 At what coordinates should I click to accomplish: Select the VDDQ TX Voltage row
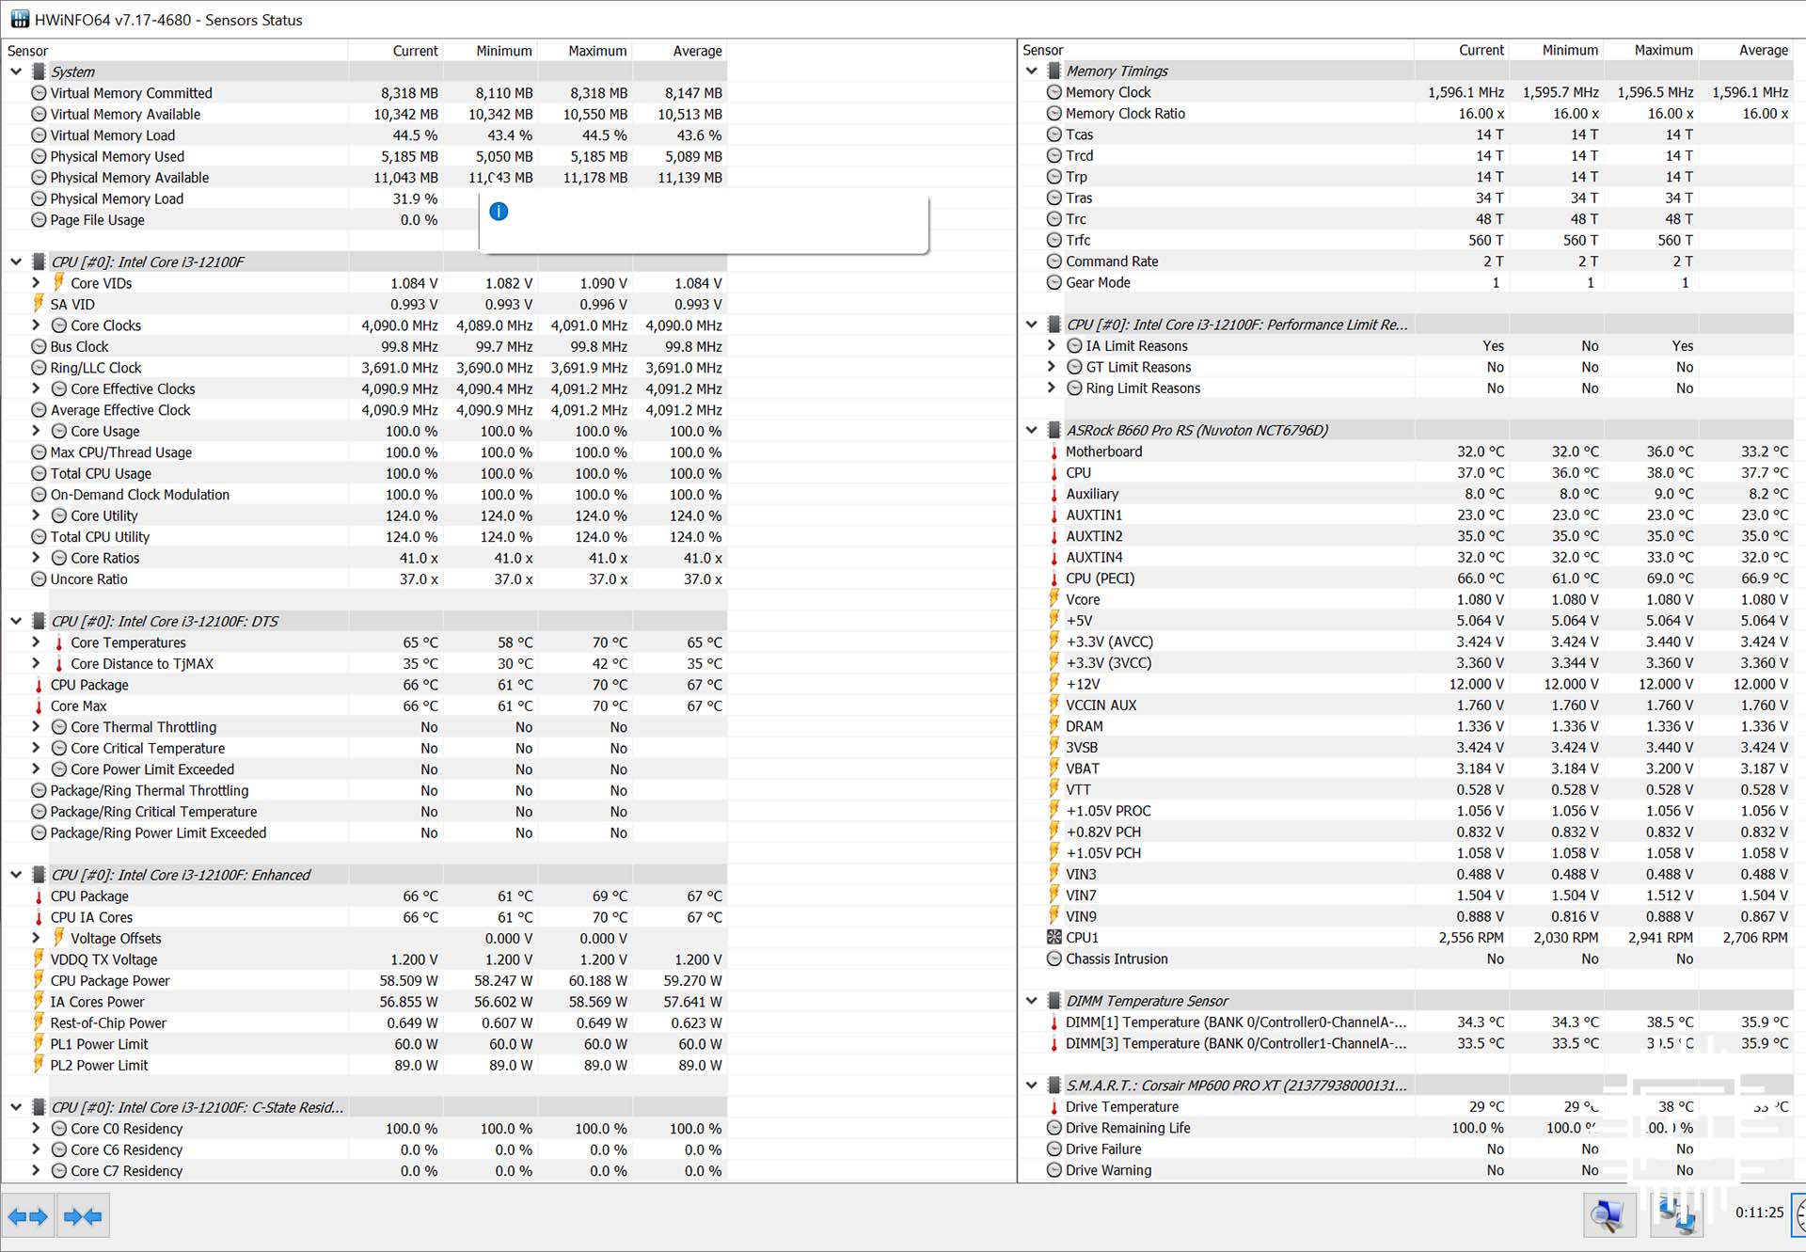click(x=365, y=959)
